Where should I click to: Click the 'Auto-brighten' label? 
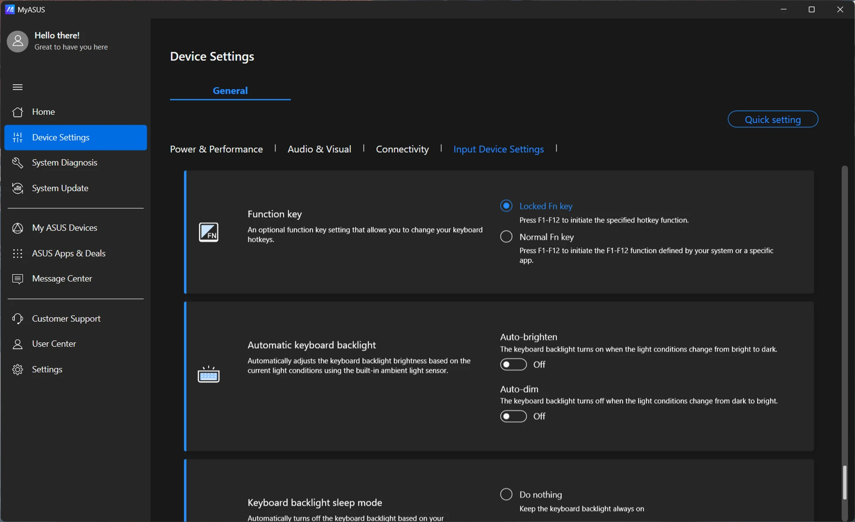click(x=529, y=337)
